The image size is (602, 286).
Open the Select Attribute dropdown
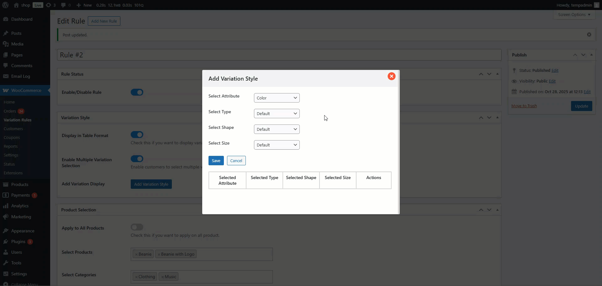[x=277, y=98]
